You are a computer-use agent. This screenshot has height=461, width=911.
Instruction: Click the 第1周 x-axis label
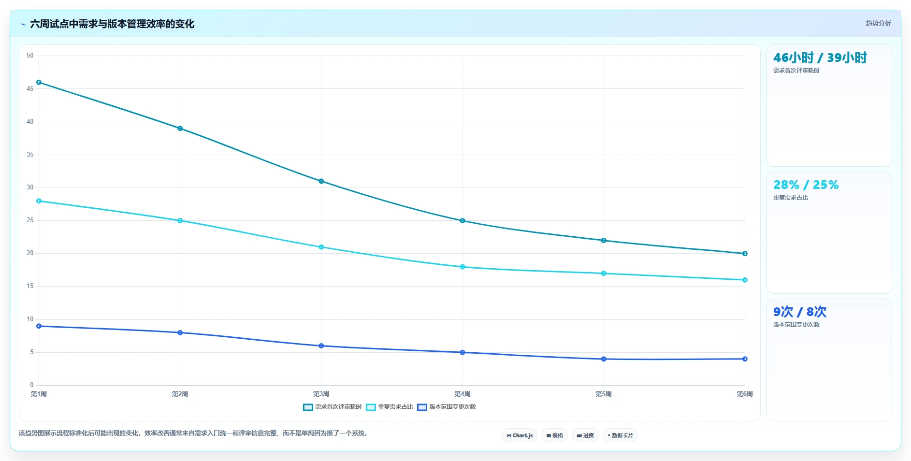click(39, 394)
